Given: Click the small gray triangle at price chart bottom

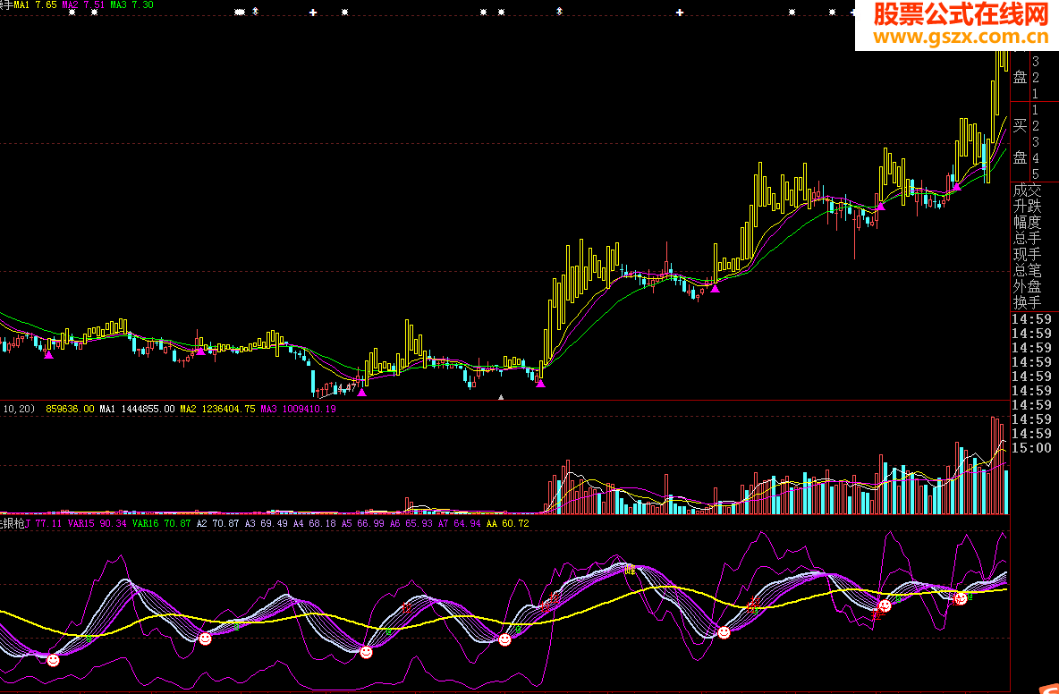Looking at the screenshot, I should 501,398.
